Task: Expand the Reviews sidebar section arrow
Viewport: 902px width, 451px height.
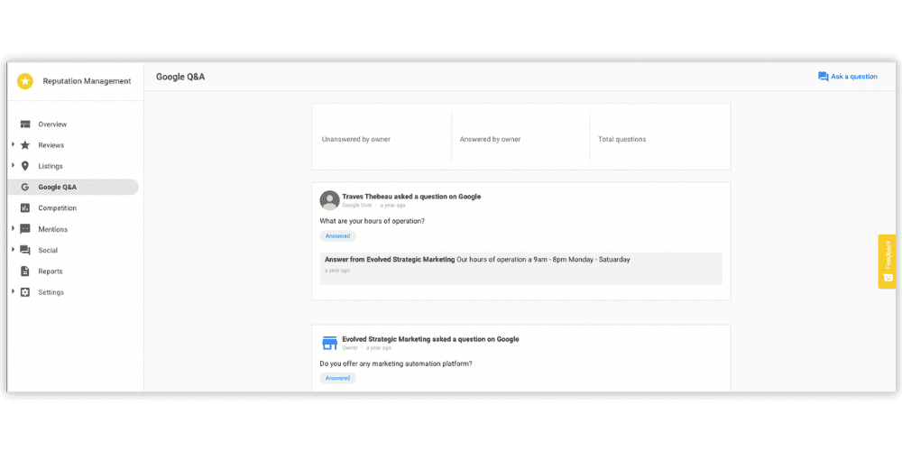Action: [x=13, y=145]
